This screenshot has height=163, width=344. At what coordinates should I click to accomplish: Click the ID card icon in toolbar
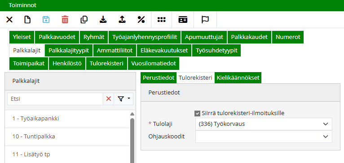tap(183, 20)
